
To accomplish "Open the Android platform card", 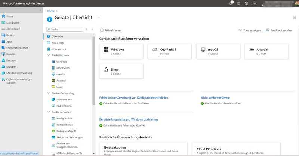I will pos(266,51).
